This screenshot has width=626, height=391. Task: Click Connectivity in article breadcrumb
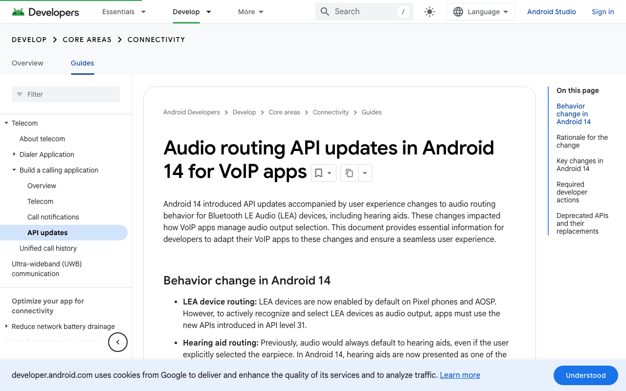click(x=331, y=112)
